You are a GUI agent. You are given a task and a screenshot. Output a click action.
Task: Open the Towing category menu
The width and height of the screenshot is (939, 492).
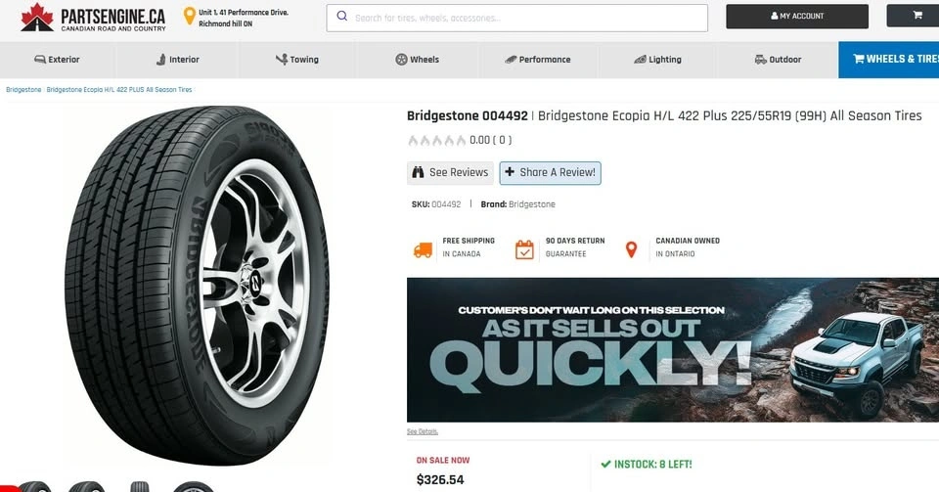(296, 60)
